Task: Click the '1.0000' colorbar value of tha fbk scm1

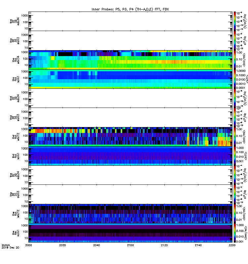Action: point(241,71)
